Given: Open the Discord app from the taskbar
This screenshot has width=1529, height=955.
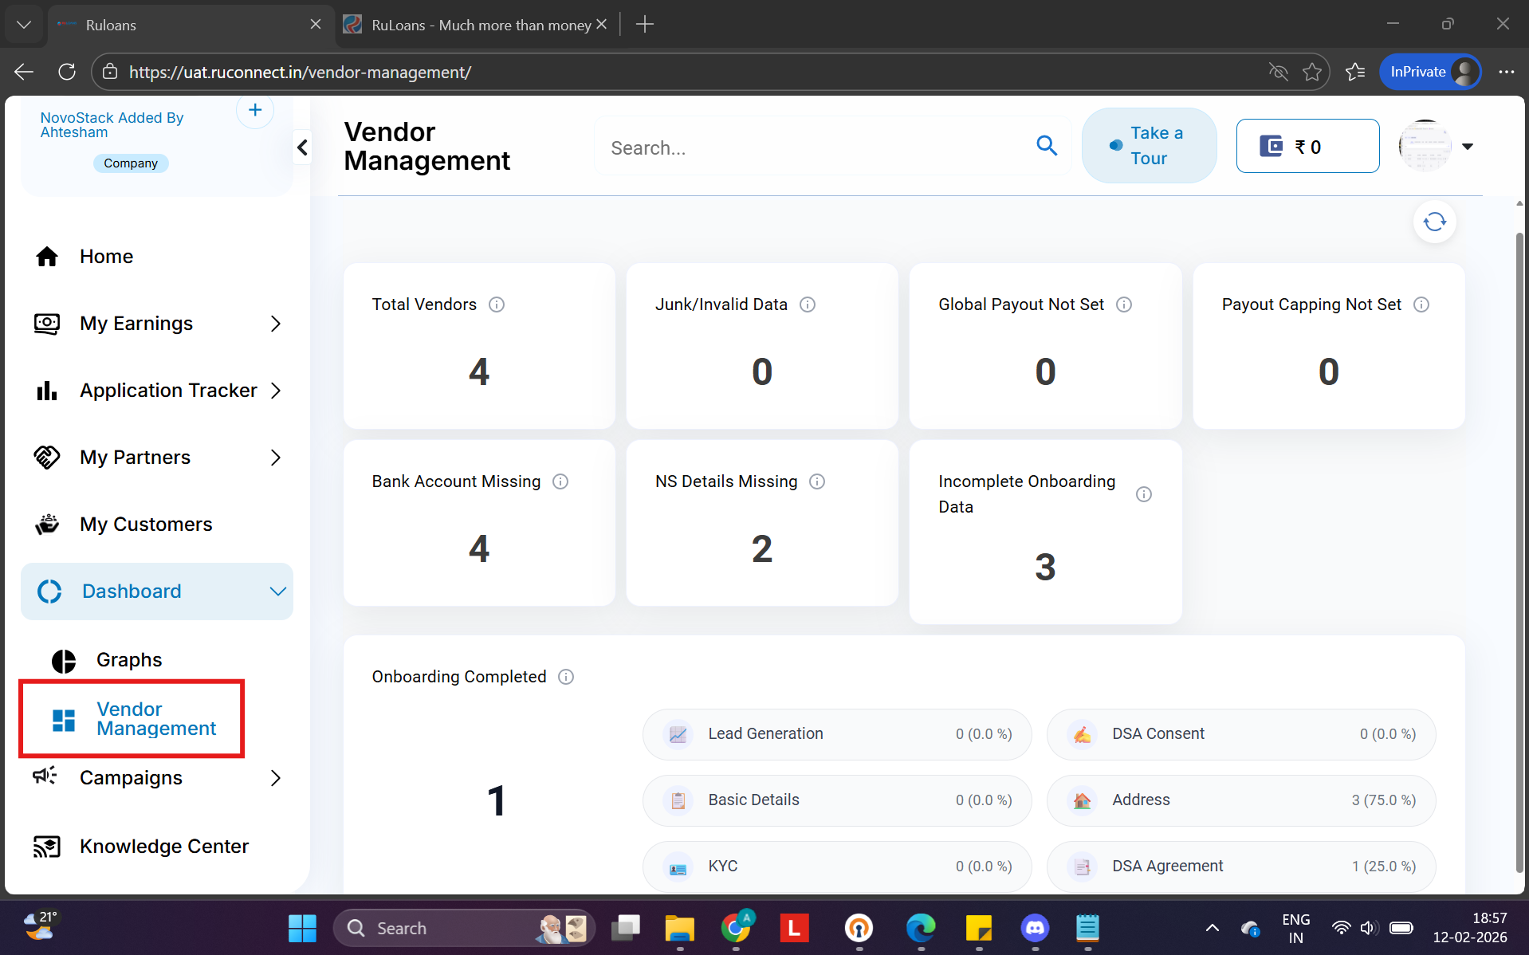Looking at the screenshot, I should [x=1035, y=928].
